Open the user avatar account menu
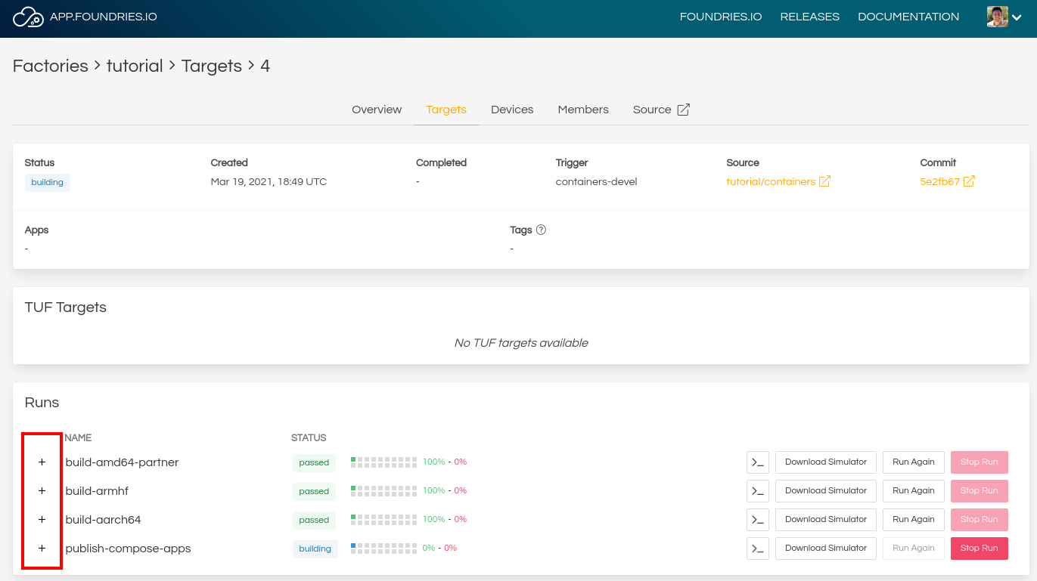Viewport: 1037px width, 581px height. click(x=998, y=17)
